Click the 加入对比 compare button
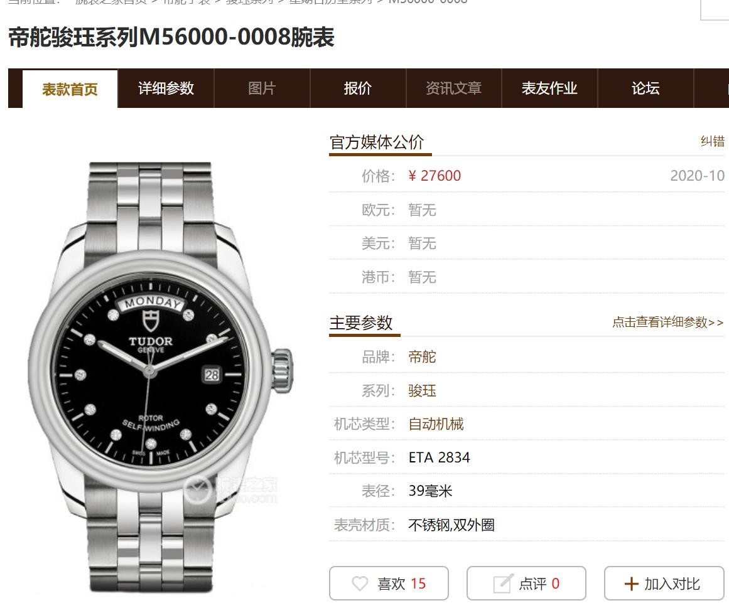Screen dimensions: 729x608 coord(664,584)
